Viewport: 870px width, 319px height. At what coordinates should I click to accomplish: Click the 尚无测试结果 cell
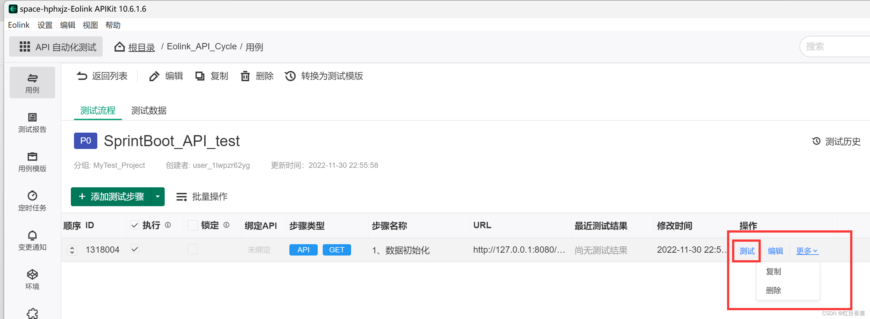pyautogui.click(x=601, y=250)
